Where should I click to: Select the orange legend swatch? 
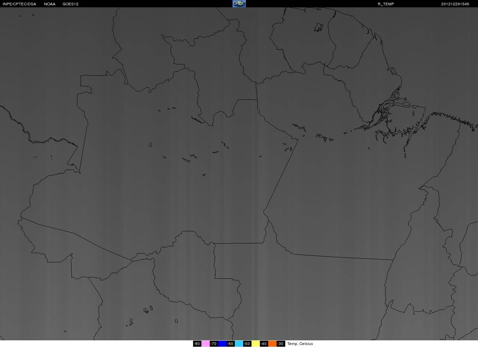(x=272, y=344)
